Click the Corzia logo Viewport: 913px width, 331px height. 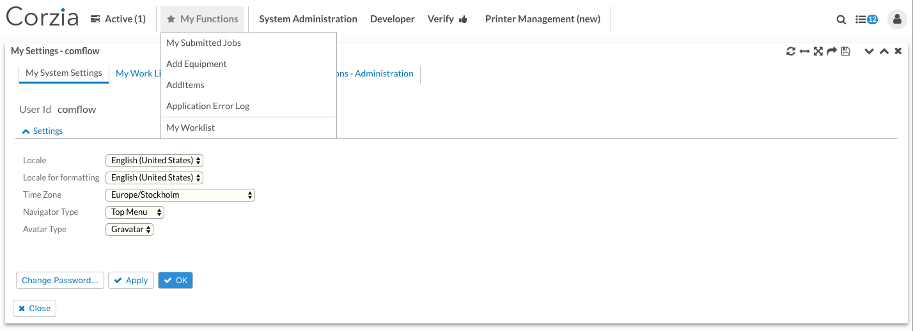click(x=42, y=17)
